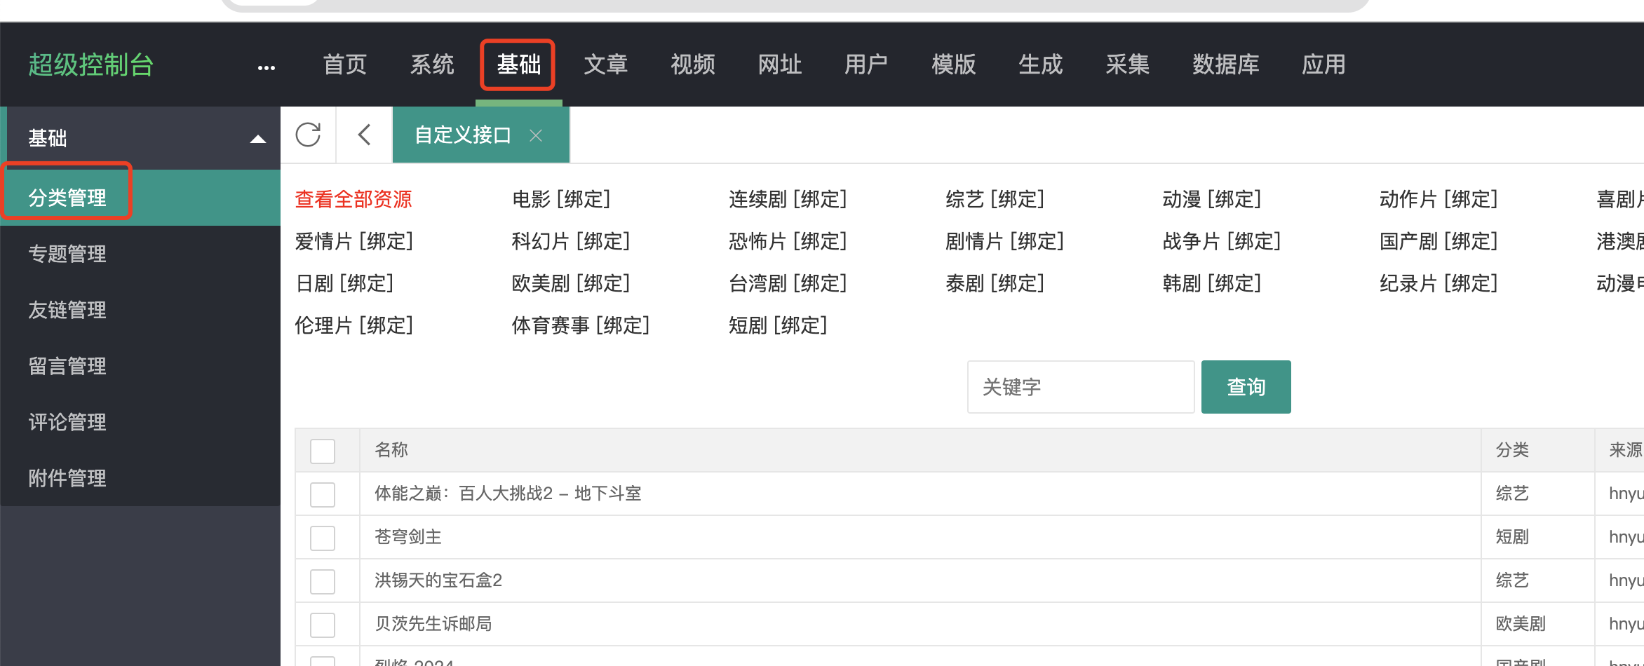Tick the checkbox for 贝茨先生诉邮局

pos(323,625)
